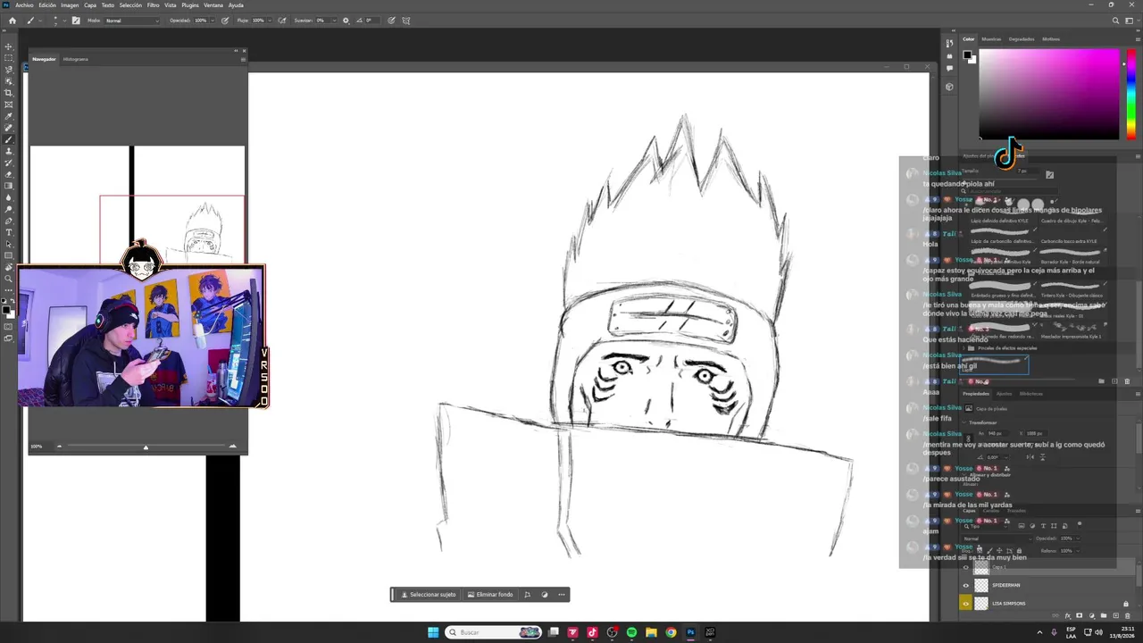
Task: Select the Crop tool
Action: tap(9, 93)
